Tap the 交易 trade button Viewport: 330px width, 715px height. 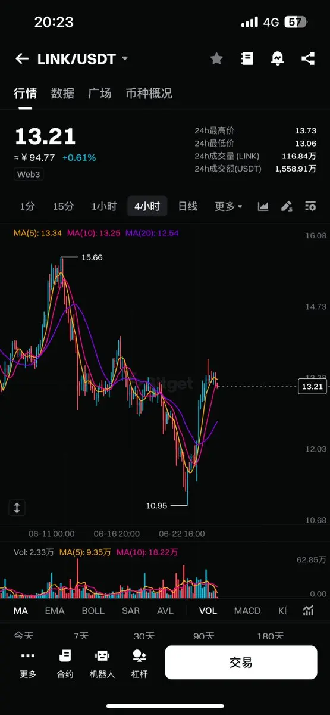pyautogui.click(x=241, y=663)
